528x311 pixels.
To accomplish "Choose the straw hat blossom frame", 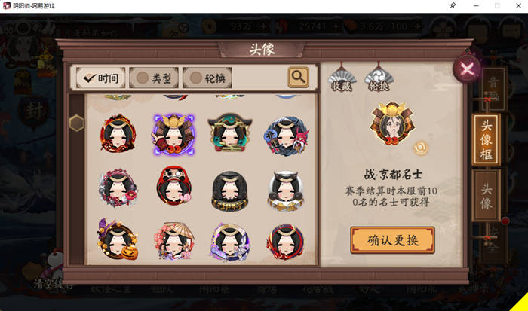I will (173, 240).
